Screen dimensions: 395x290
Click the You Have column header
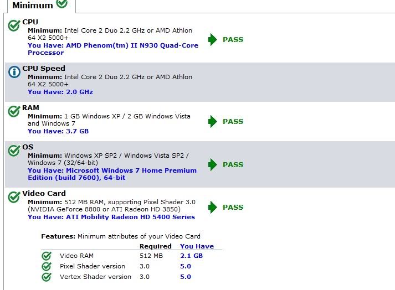point(197,246)
